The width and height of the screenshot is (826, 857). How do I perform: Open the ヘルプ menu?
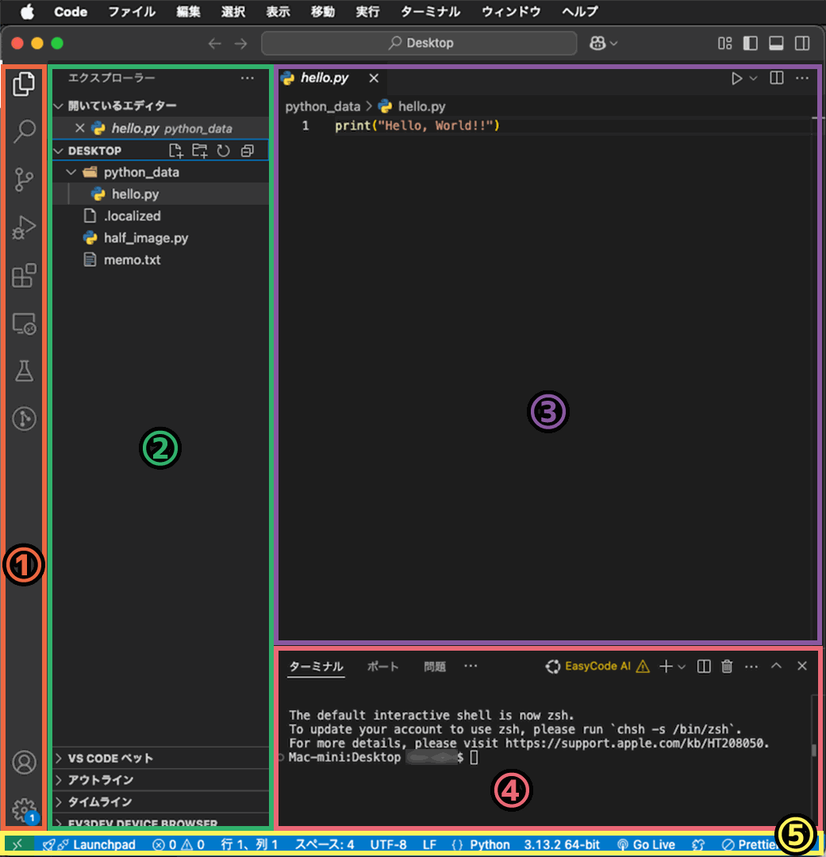[x=580, y=11]
